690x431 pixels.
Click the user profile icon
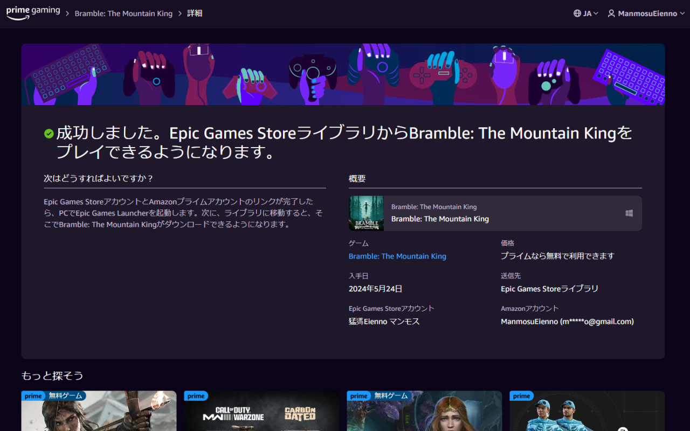point(611,13)
